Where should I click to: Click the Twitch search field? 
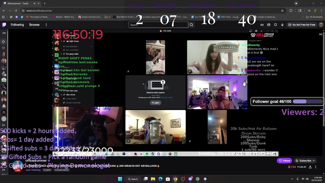158,25
